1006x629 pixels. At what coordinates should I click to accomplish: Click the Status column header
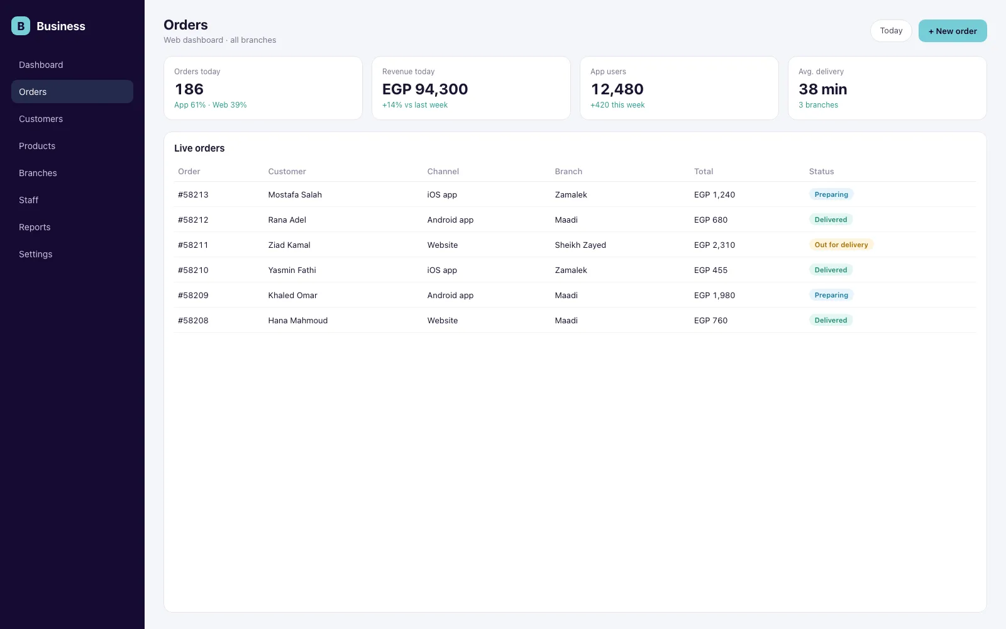click(821, 172)
